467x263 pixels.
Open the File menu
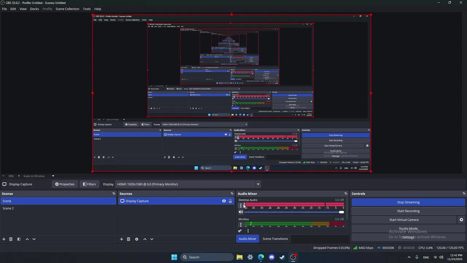point(4,9)
